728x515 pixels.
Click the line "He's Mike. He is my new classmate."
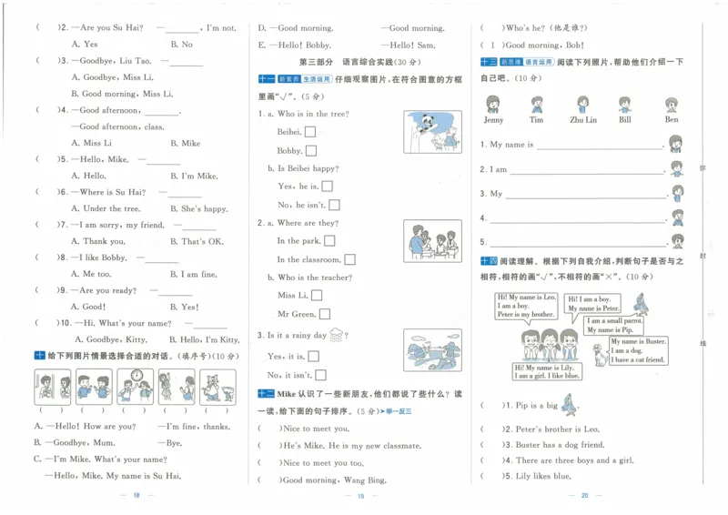click(x=352, y=446)
